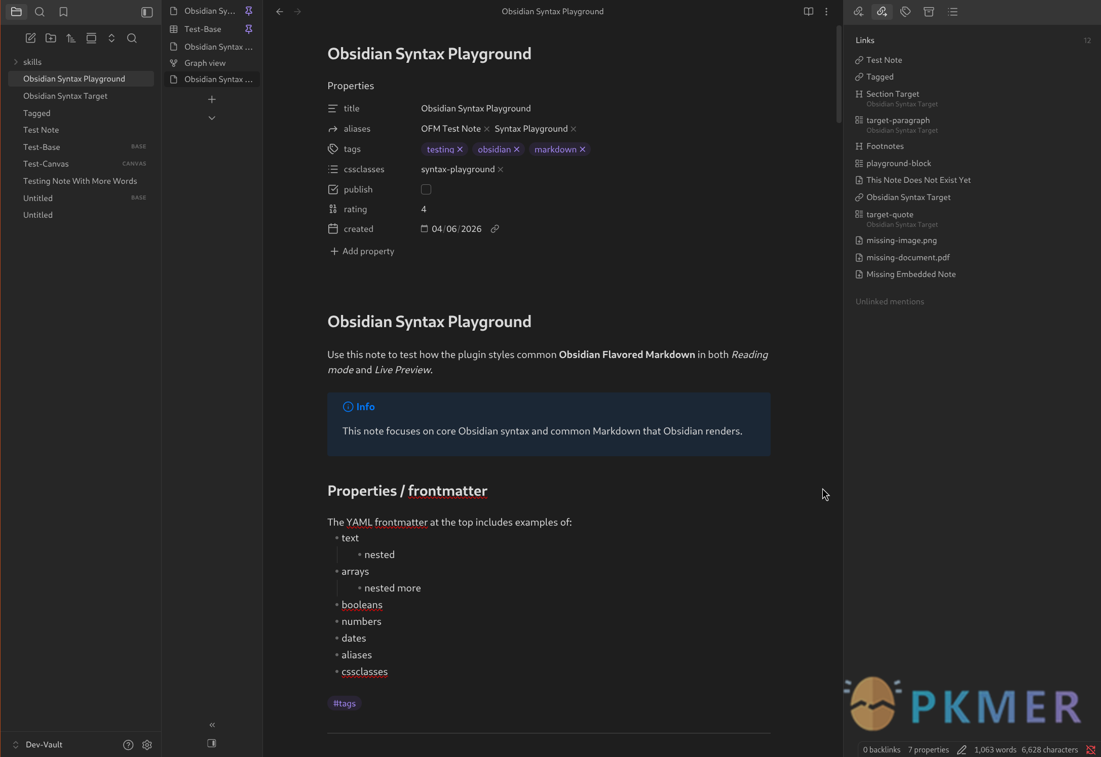Open the #tags tag link
This screenshot has width=1101, height=757.
tap(345, 703)
